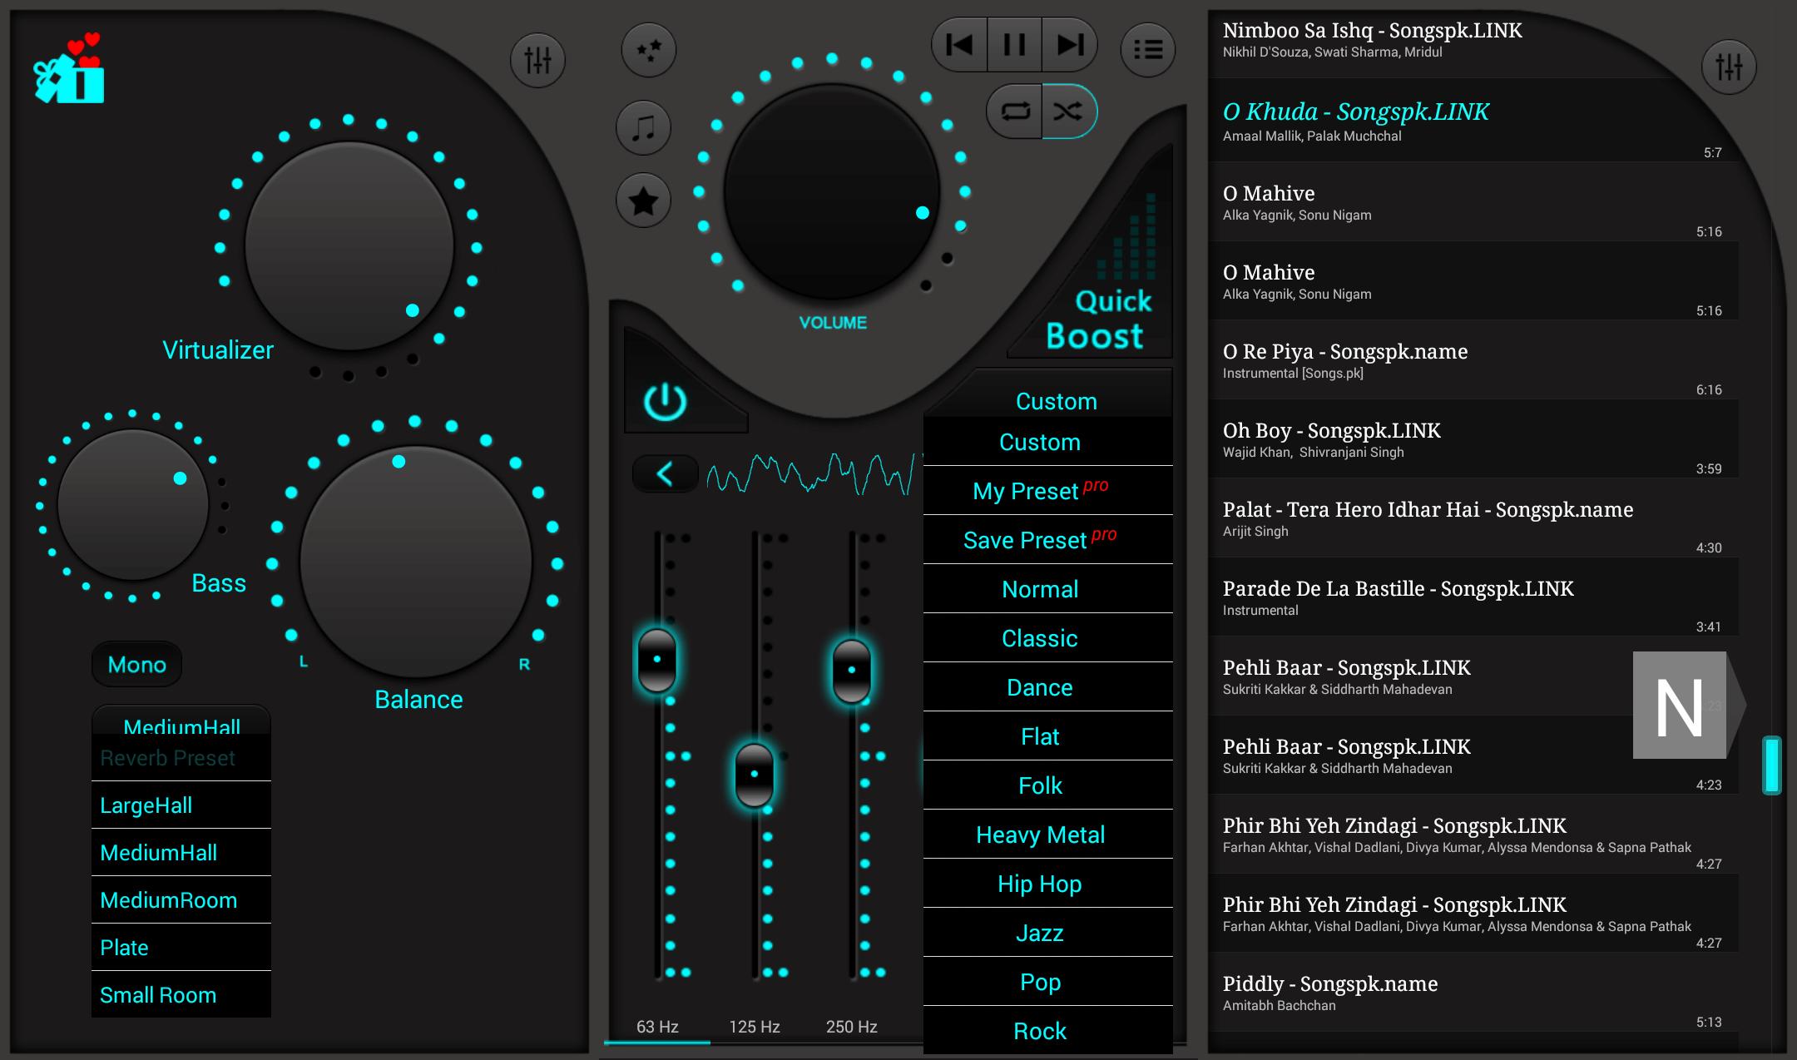Toggle repeat mode
The height and width of the screenshot is (1060, 1797).
[x=1014, y=111]
